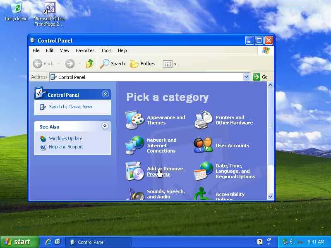Click the Help and Support question icon
The height and width of the screenshot is (248, 331).
coord(43,147)
